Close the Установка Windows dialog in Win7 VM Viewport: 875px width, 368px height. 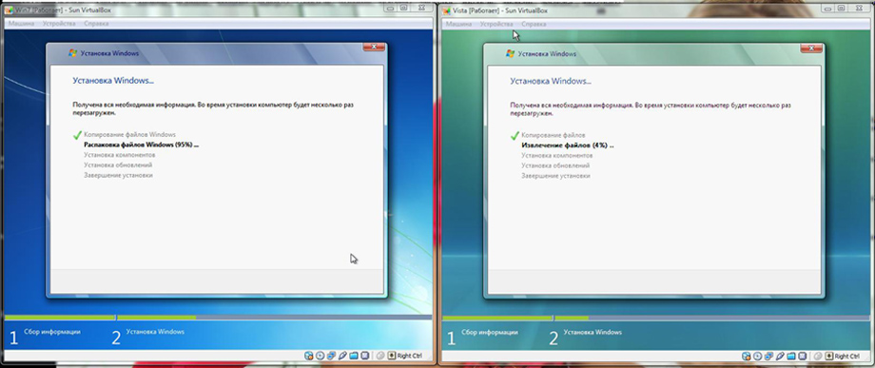374,48
